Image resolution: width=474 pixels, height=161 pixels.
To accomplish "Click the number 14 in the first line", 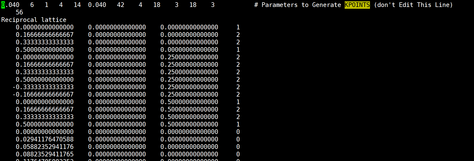I will tap(77, 5).
